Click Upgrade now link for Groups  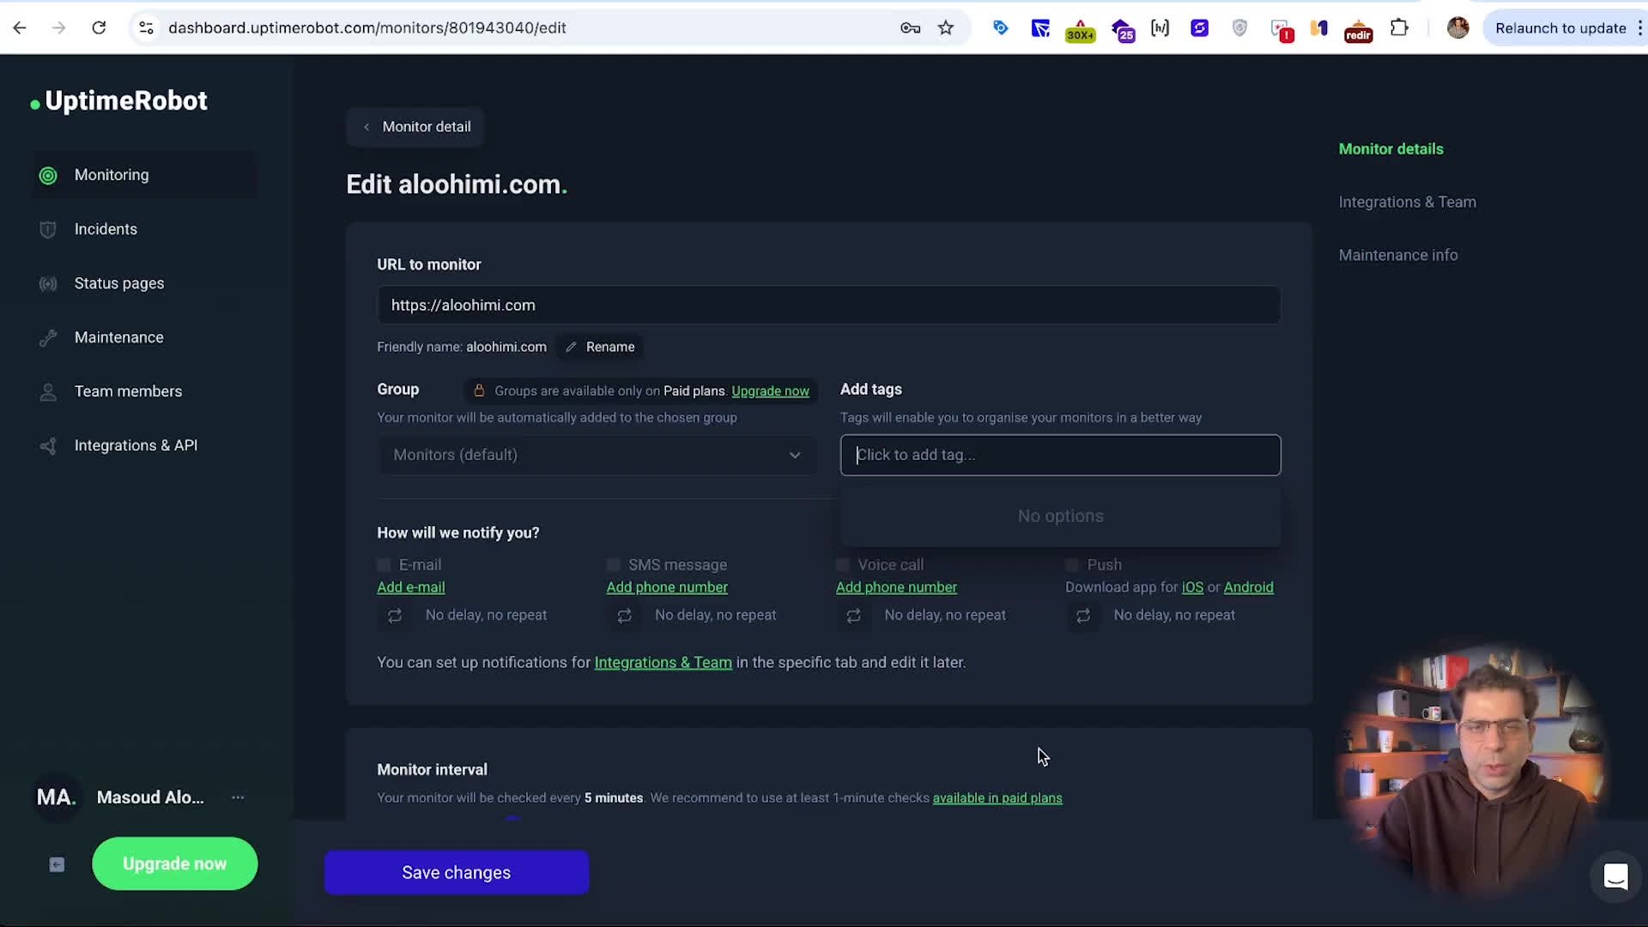pyautogui.click(x=770, y=391)
